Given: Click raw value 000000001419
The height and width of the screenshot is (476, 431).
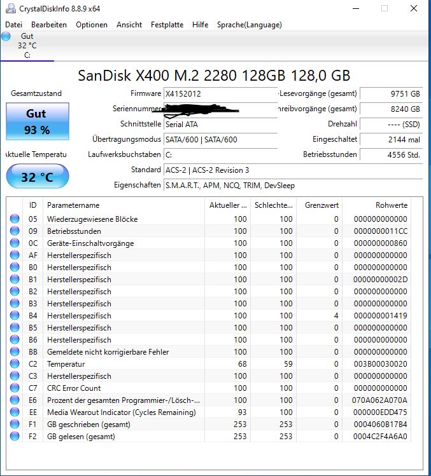Looking at the screenshot, I should [381, 316].
